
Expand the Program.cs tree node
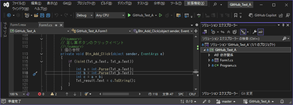point(209,65)
